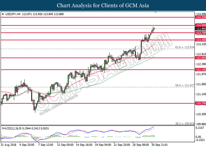This screenshot has width=206, height=147.
Task: Click the 31 Aug 2018 date label
Action: tap(9, 145)
